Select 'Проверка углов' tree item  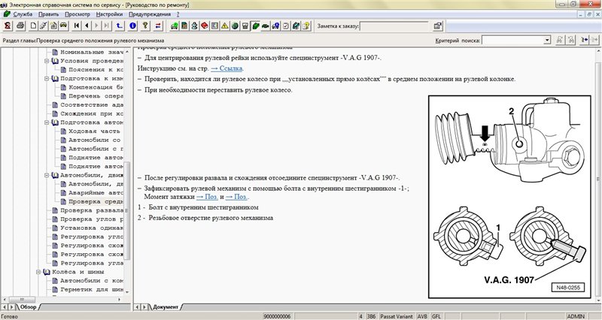92,219
